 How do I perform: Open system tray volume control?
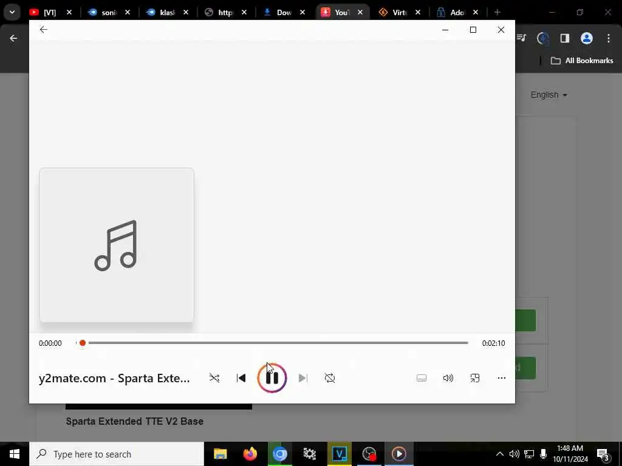514,454
